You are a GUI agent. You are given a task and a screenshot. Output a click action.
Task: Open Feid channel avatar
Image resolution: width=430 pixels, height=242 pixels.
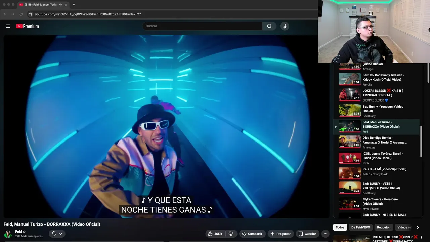[8, 234]
